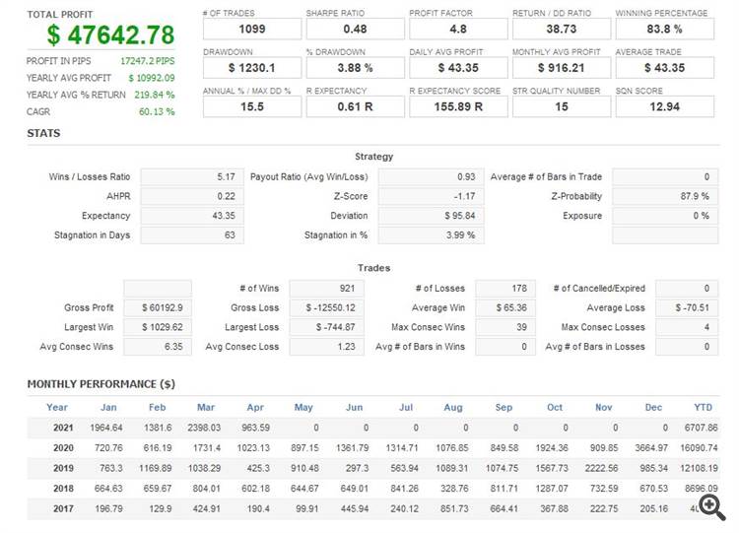Click the Avg Consec Wins value 6.35

tap(158, 347)
